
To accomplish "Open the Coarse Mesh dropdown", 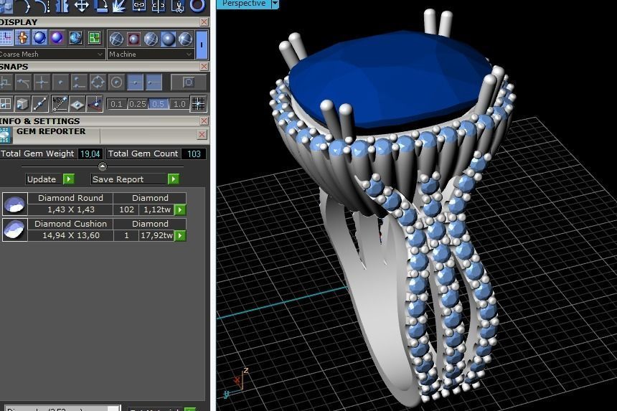I will [52, 55].
